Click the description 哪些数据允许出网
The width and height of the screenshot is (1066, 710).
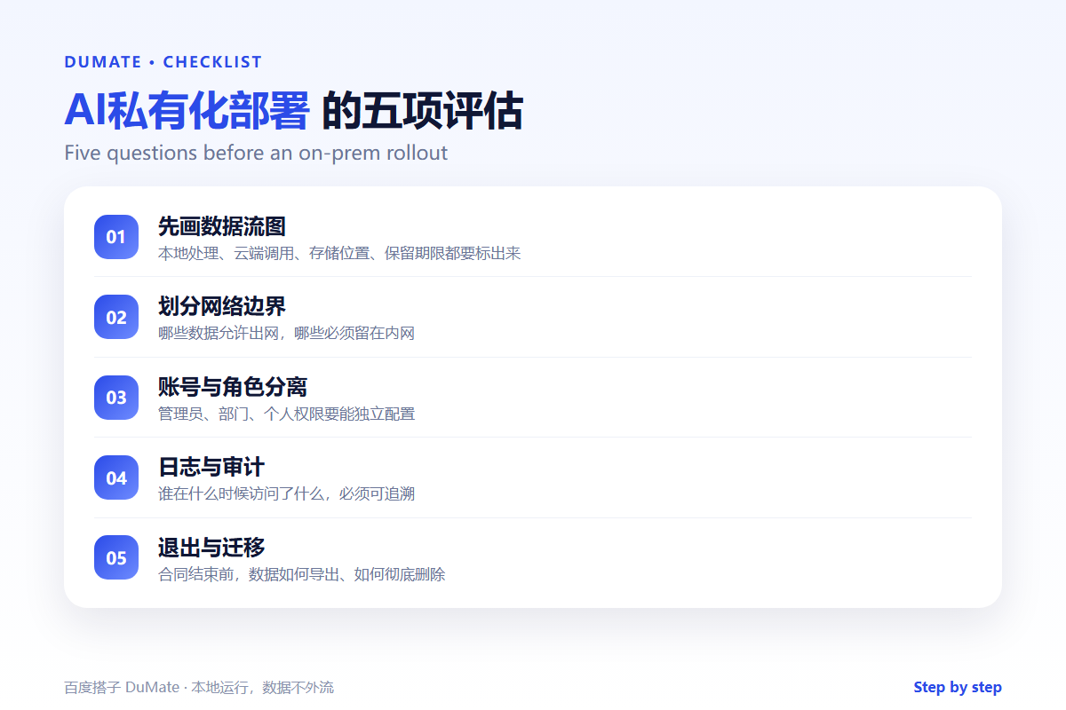(286, 333)
